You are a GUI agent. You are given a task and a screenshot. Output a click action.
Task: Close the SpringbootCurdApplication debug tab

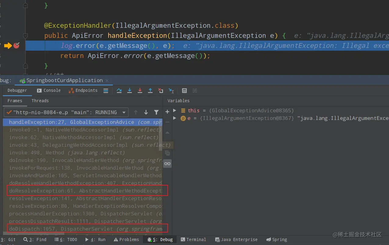coord(107,81)
